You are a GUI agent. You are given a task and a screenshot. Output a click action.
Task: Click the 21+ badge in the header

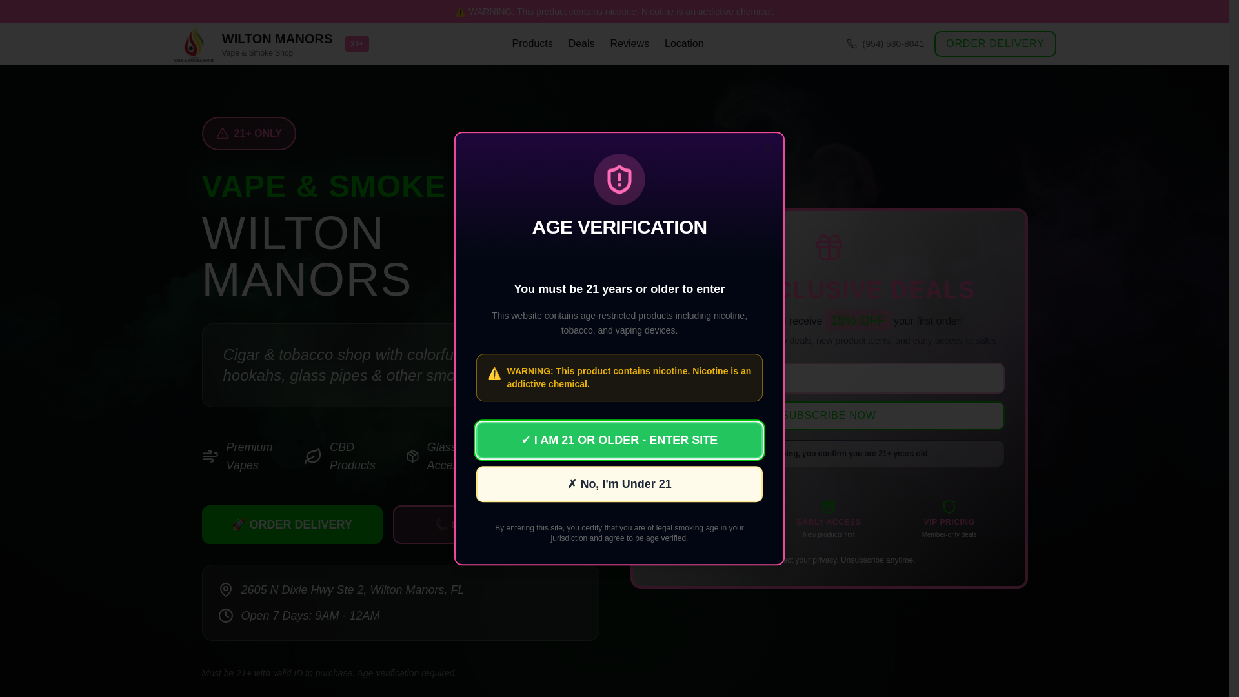click(357, 44)
